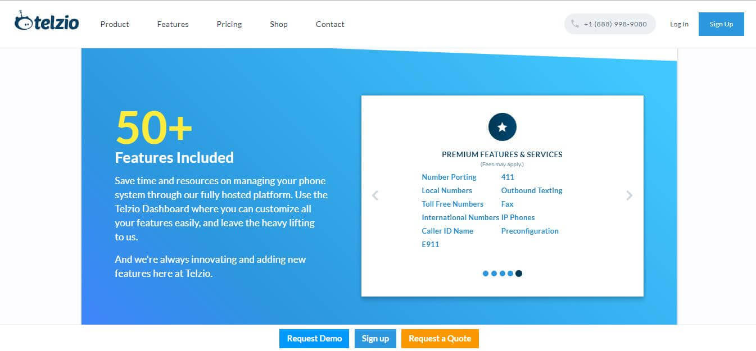
Task: Click the star icon above Premium Features
Action: point(502,127)
